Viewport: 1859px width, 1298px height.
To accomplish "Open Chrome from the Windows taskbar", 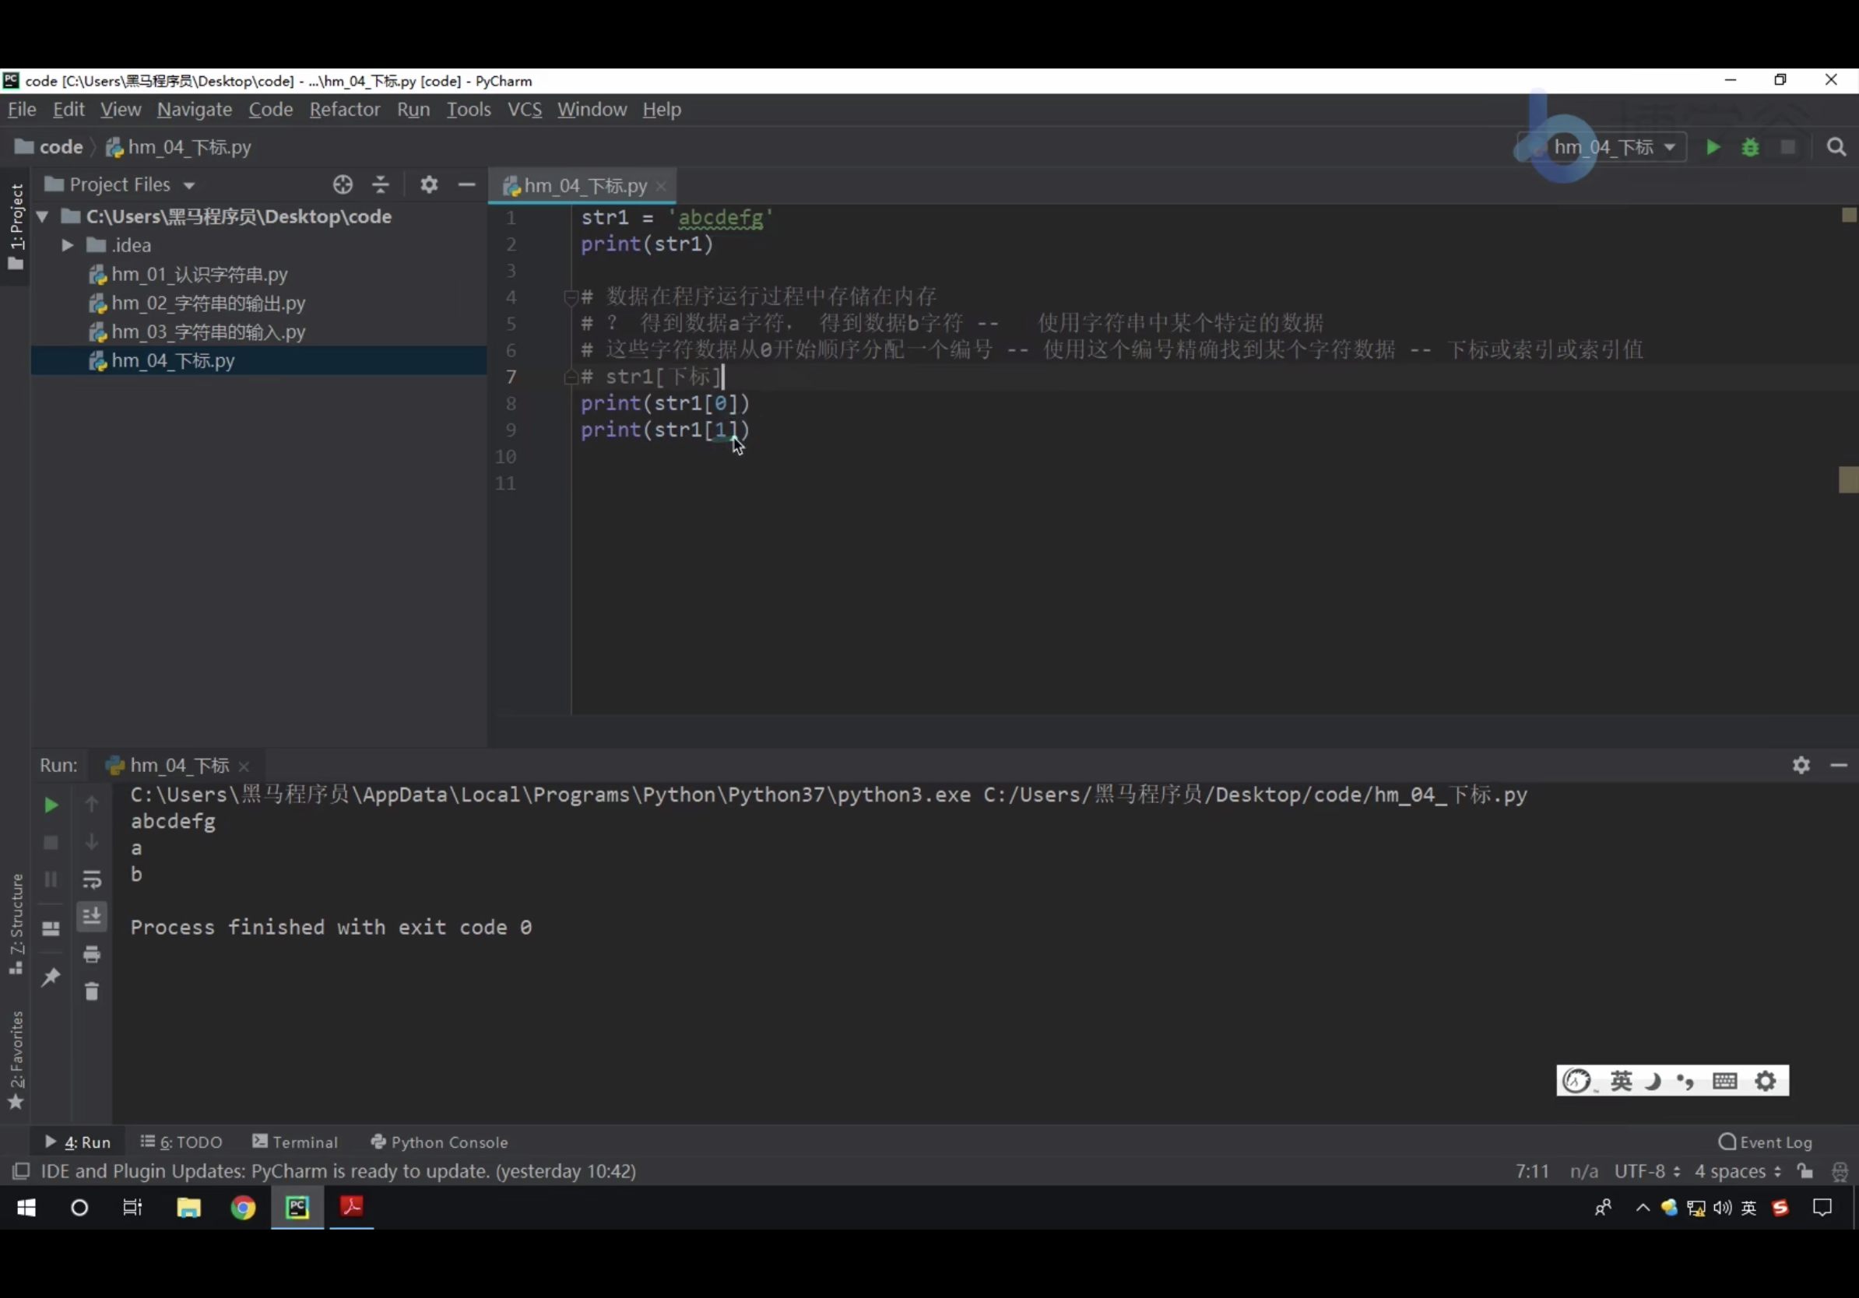I will (243, 1209).
